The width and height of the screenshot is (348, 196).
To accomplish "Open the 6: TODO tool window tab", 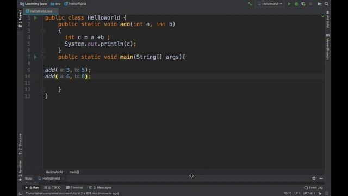I will (x=52, y=187).
